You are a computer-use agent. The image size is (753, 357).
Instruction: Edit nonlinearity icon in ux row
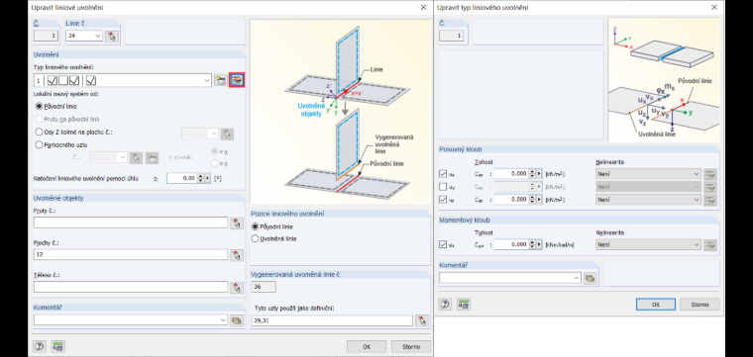(709, 174)
